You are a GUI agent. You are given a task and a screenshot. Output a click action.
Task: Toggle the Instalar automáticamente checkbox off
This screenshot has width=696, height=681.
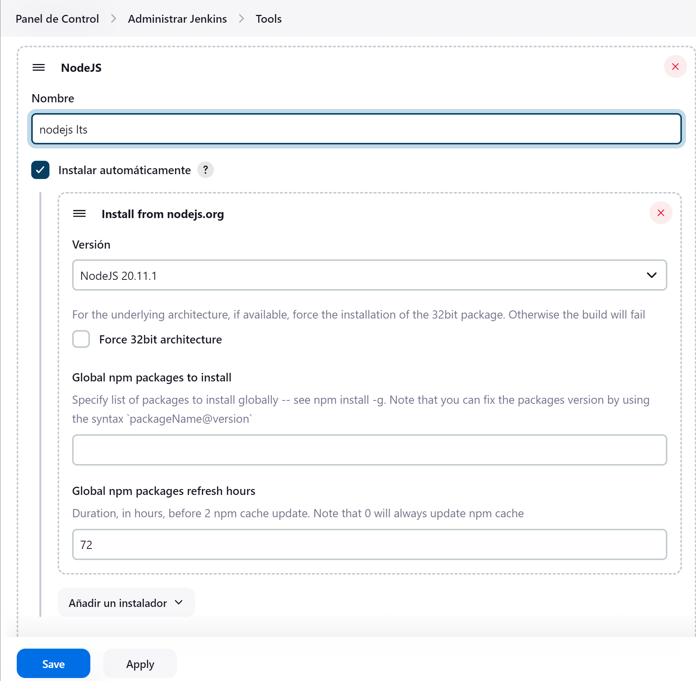pyautogui.click(x=40, y=170)
